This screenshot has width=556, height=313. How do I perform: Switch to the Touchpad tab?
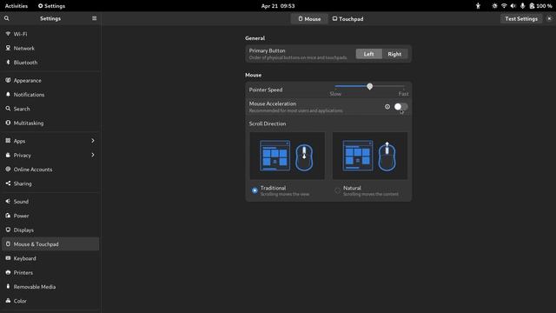(x=347, y=19)
